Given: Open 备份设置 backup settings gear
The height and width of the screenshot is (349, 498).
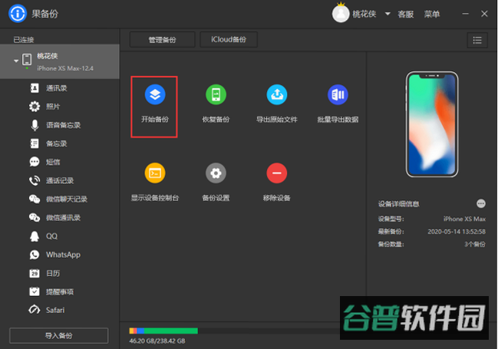Looking at the screenshot, I should (216, 173).
